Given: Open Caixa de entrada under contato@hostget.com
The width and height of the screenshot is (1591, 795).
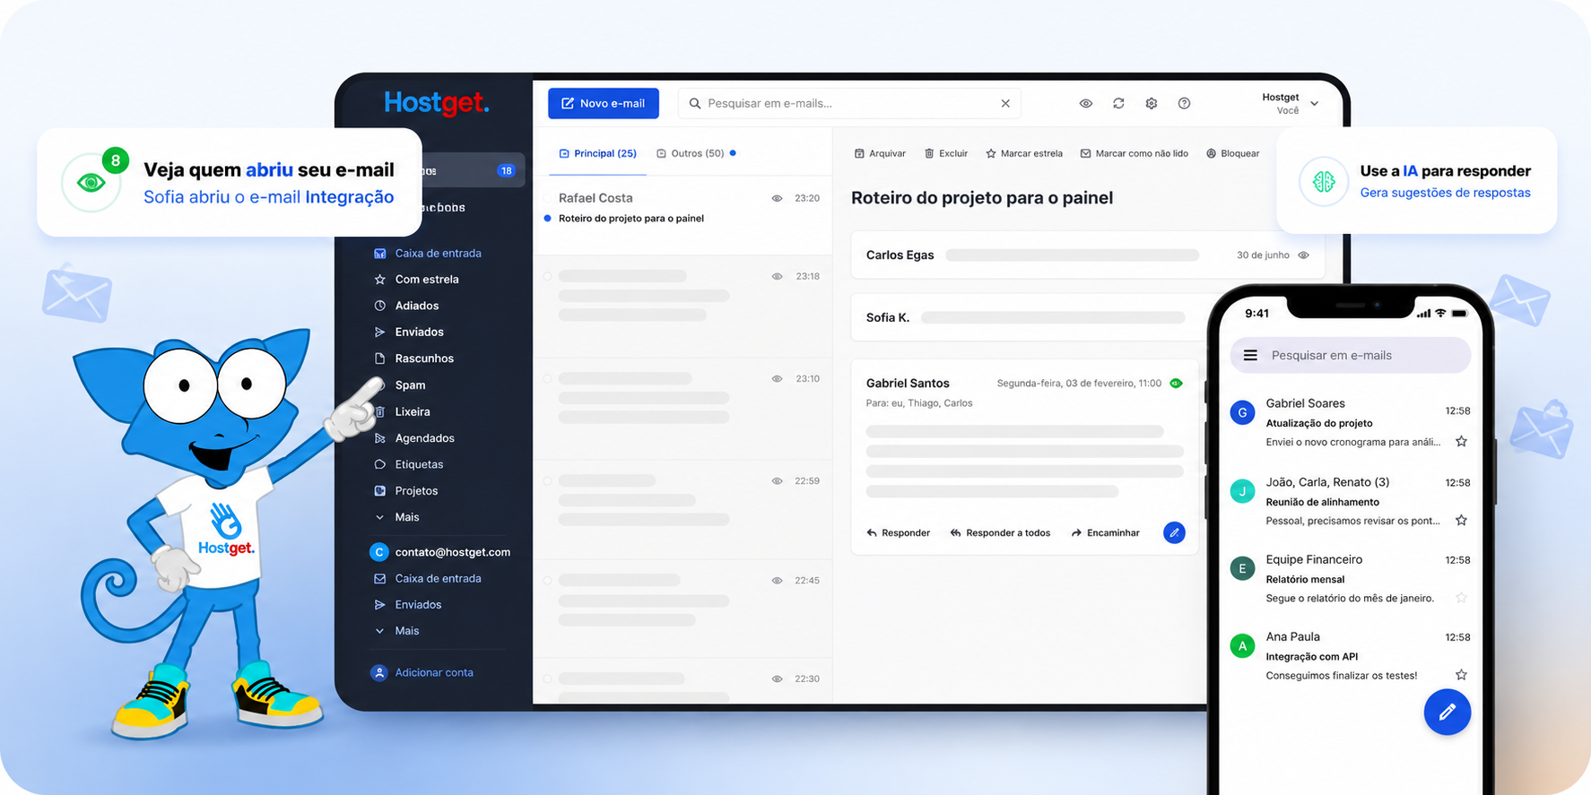Looking at the screenshot, I should [x=428, y=578].
